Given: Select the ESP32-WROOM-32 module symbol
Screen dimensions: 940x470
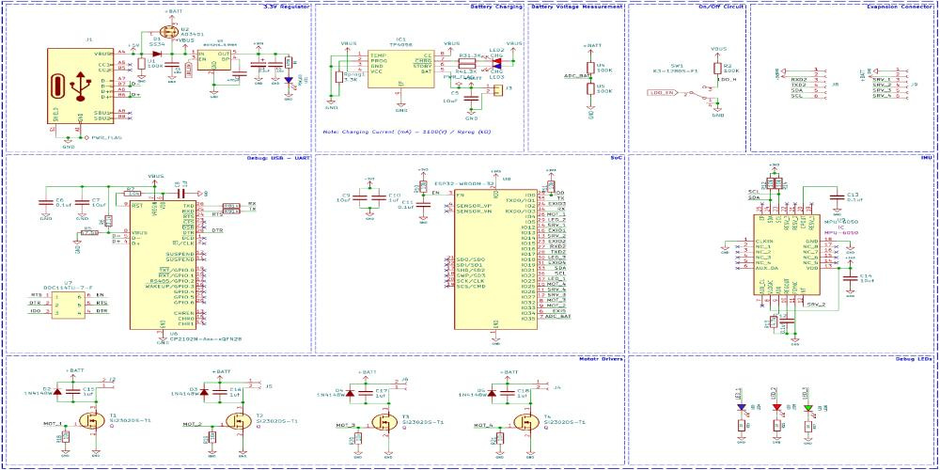Looking at the screenshot, I should click(495, 259).
